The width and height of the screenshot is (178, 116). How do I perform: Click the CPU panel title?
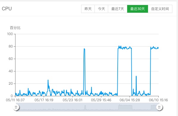(7, 9)
